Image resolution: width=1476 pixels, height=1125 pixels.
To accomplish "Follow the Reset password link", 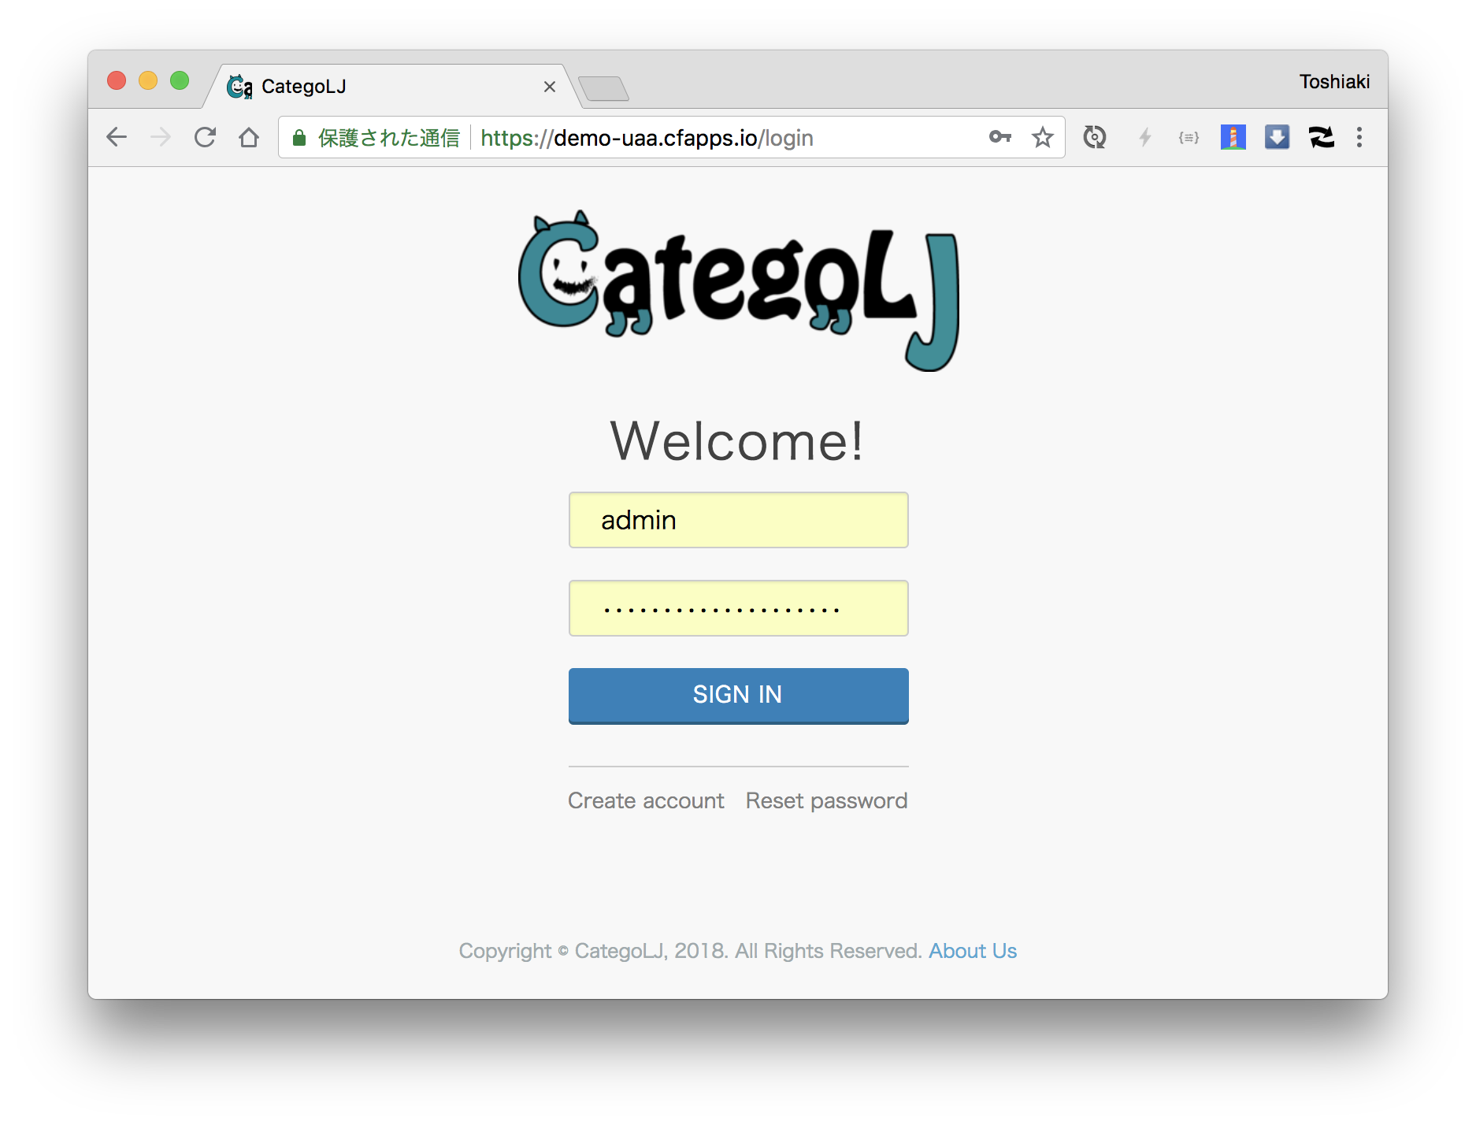I will click(826, 800).
